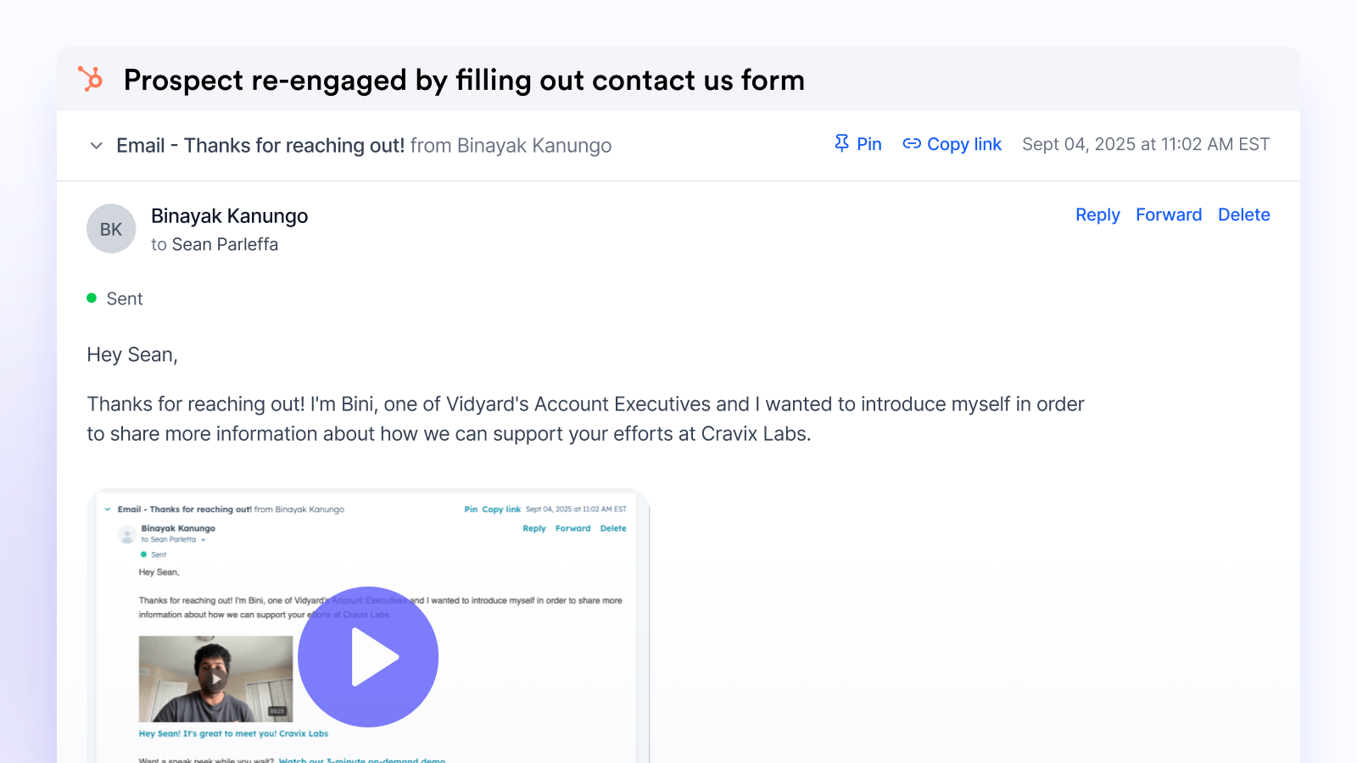
Task: Click Copy link inside the embedded preview
Action: pos(501,510)
